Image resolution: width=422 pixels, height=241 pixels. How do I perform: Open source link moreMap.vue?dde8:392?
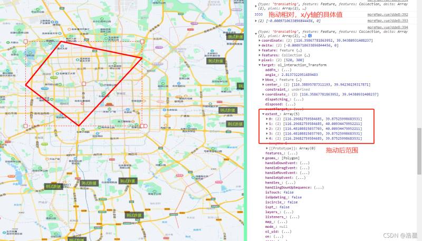click(x=388, y=15)
